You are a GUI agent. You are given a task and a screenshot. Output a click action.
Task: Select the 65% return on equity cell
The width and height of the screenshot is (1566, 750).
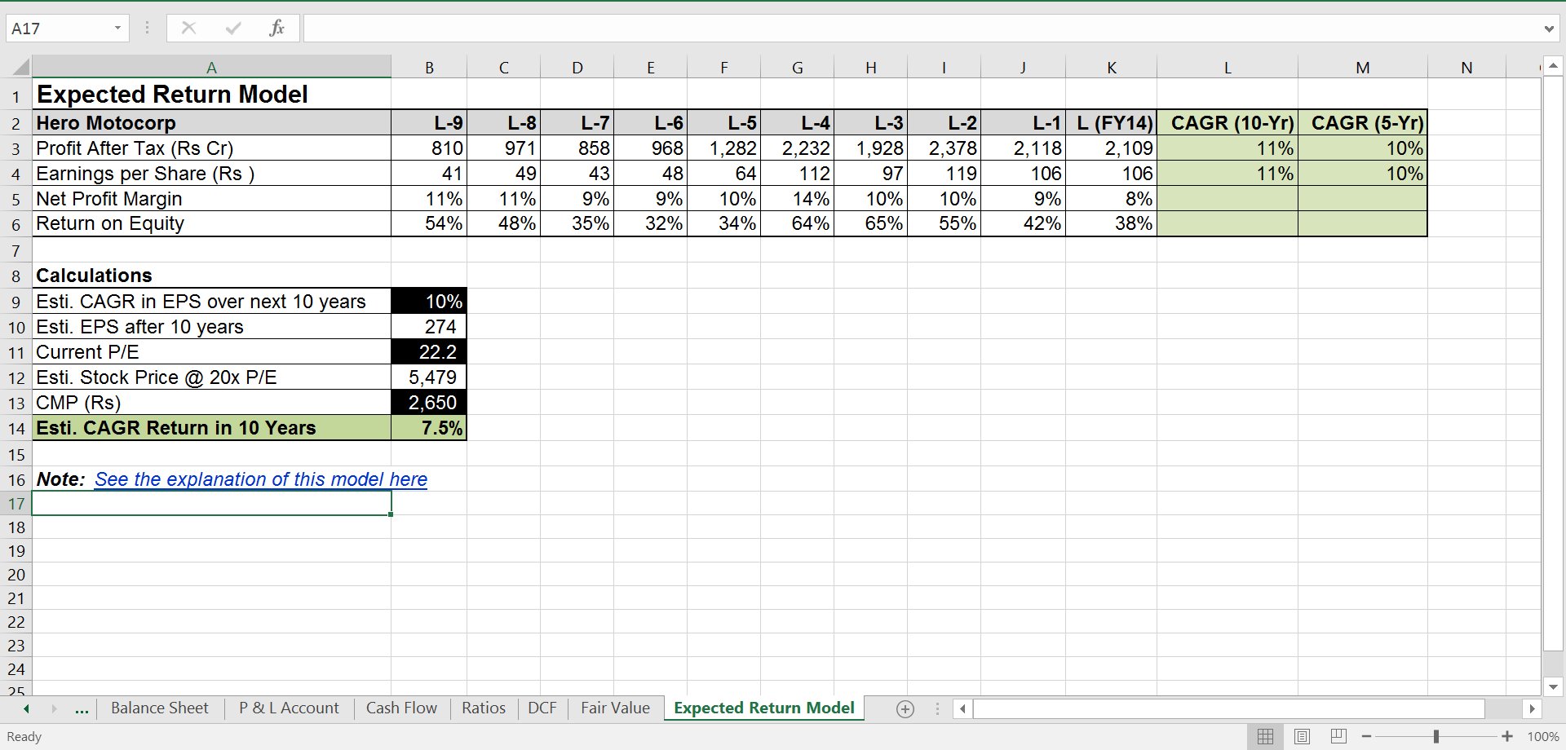click(x=870, y=223)
